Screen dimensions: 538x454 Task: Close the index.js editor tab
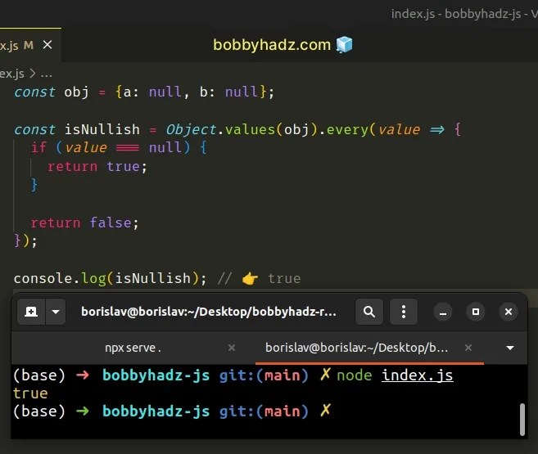point(47,44)
